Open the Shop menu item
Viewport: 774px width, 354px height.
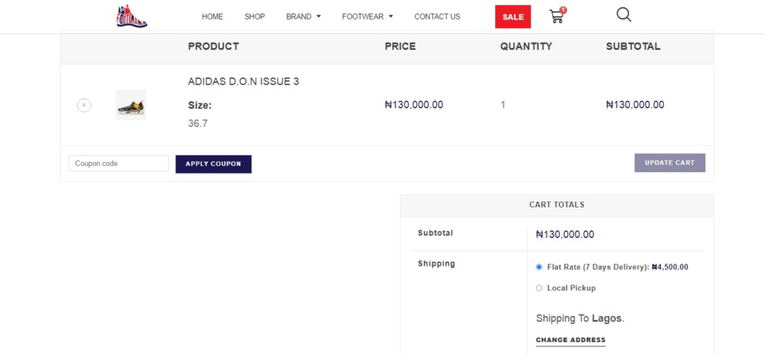coord(255,17)
